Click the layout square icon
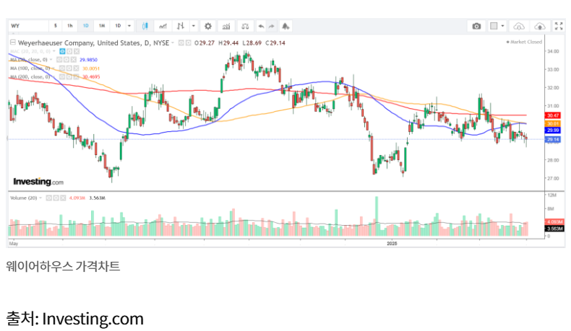Viewport: 571px width, 331px height. 494,26
